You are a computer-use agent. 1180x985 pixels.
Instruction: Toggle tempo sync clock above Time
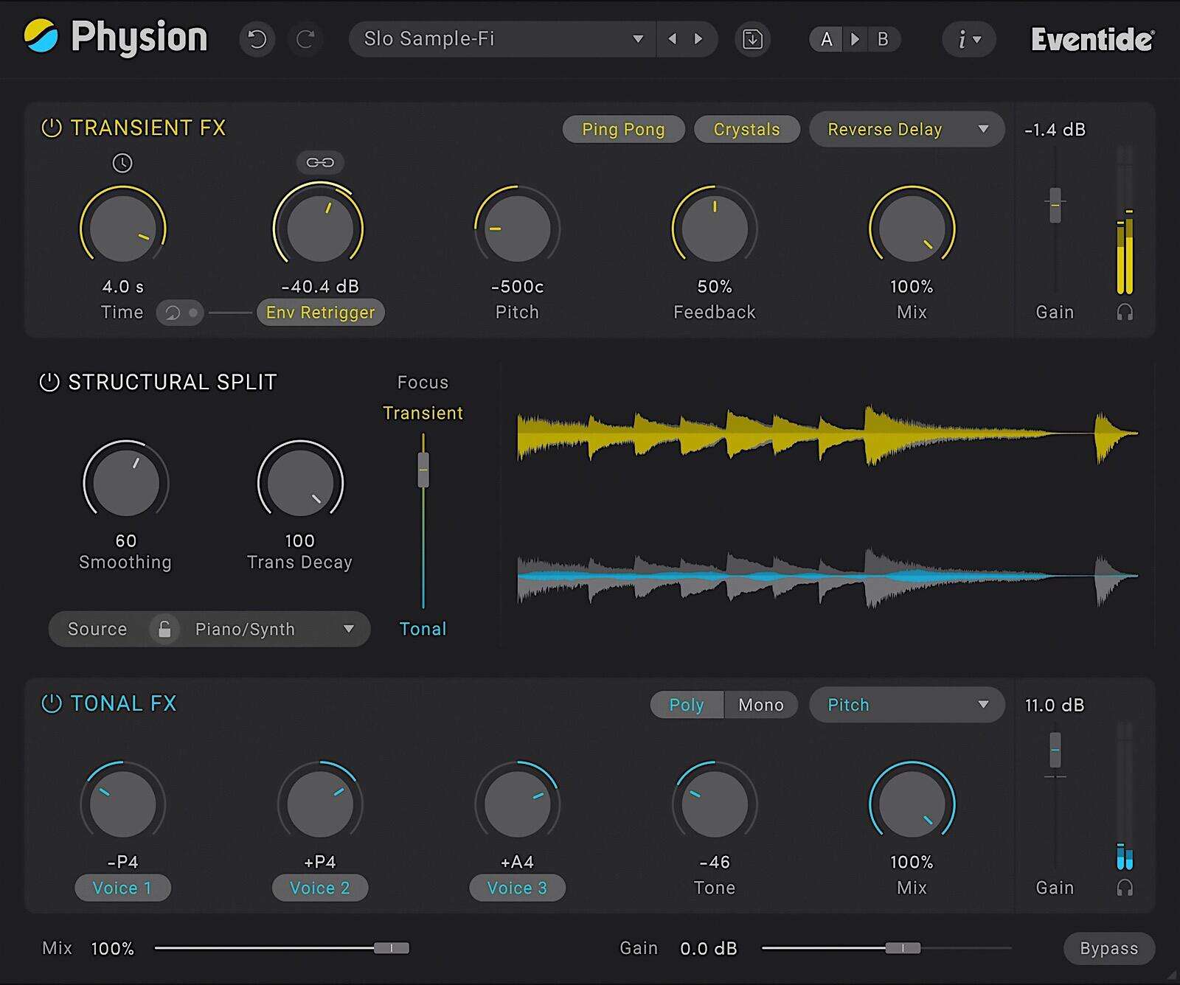point(122,163)
